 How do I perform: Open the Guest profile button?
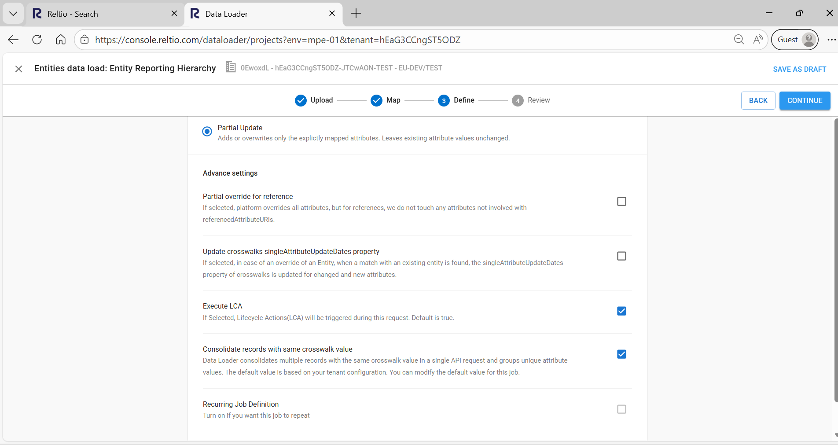tap(794, 40)
